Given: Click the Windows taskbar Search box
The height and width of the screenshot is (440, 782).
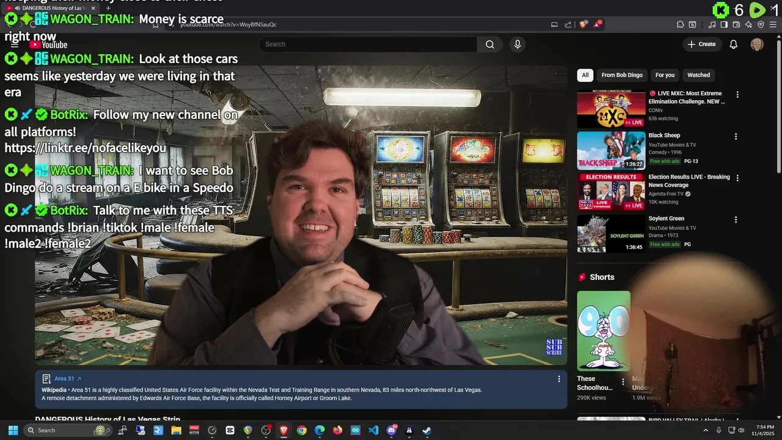Looking at the screenshot, I should [67, 430].
